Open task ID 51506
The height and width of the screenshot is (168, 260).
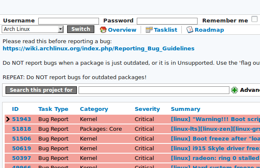[22, 139]
